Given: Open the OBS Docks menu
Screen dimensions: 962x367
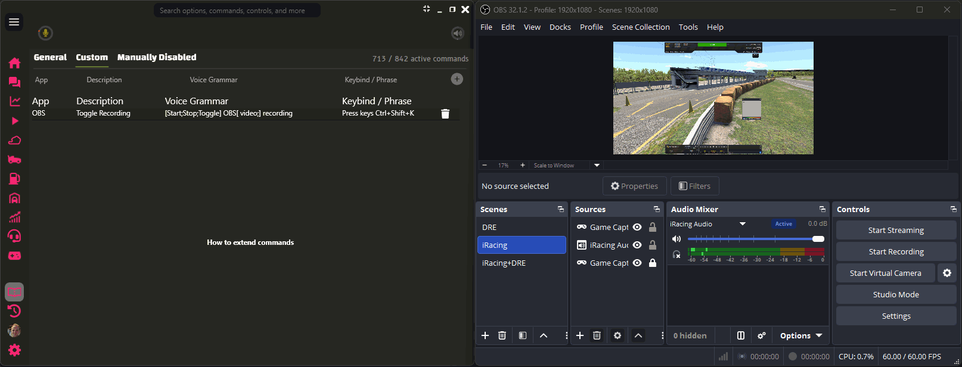Looking at the screenshot, I should (560, 27).
